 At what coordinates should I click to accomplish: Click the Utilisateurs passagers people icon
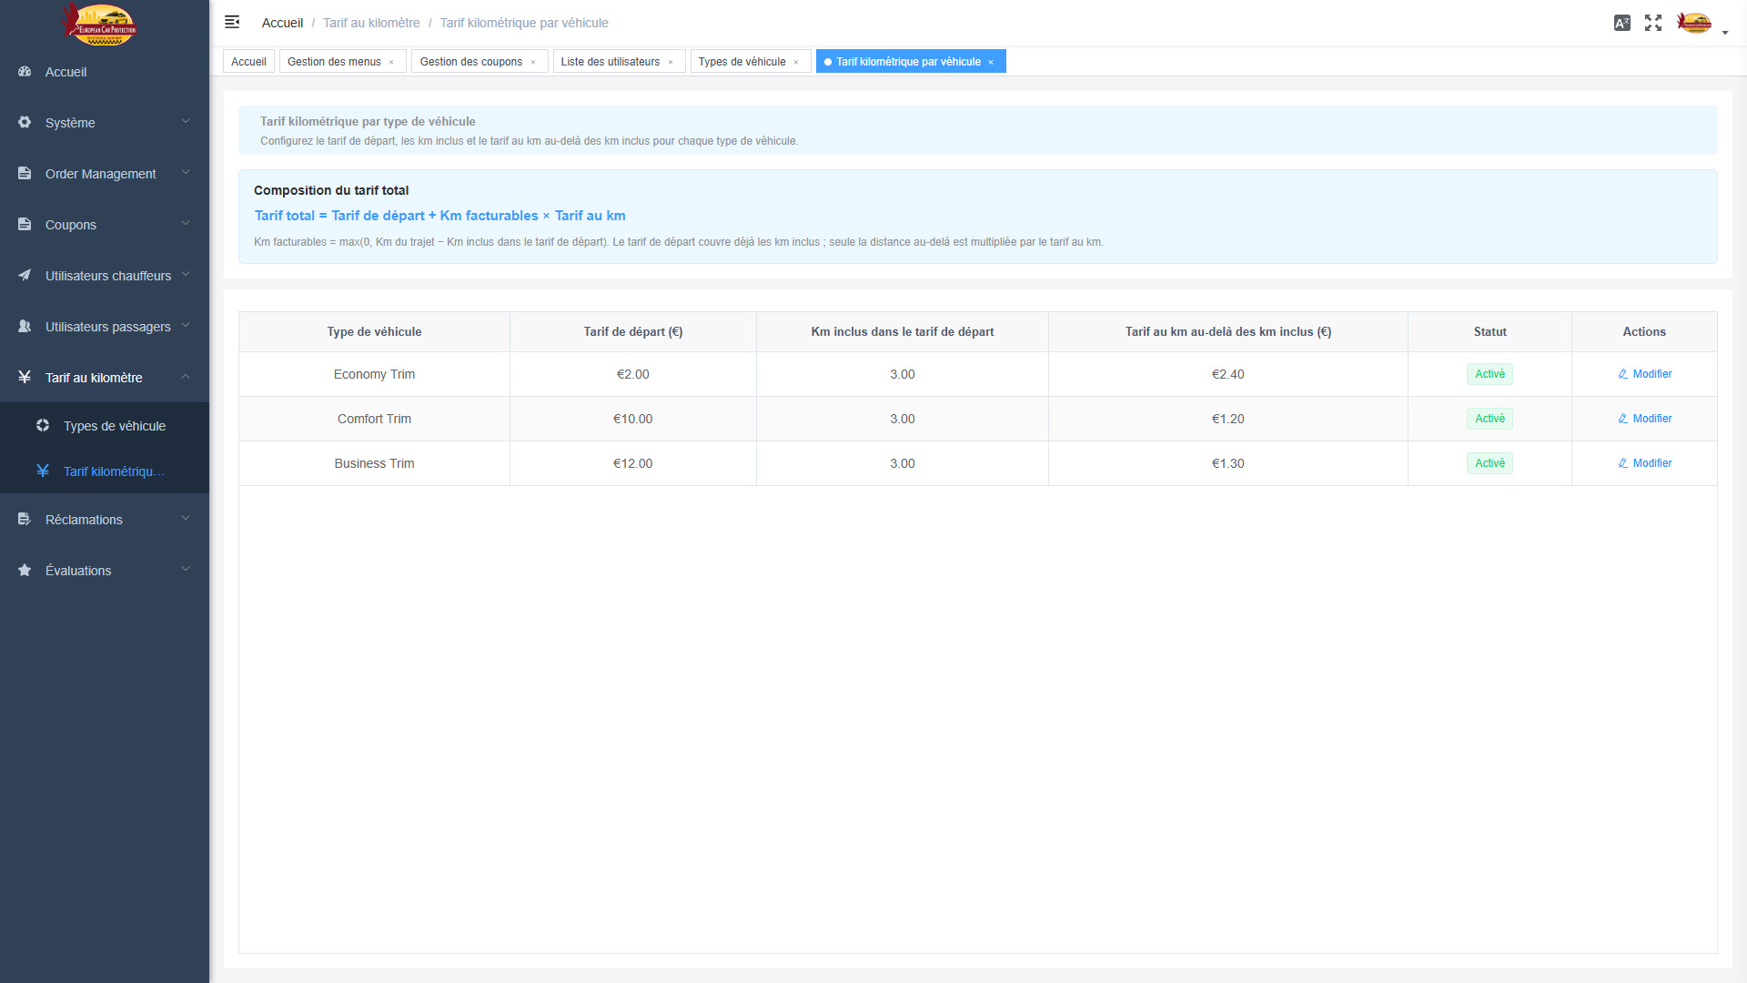(25, 326)
